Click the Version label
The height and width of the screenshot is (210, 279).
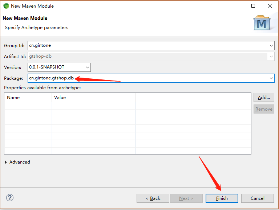[x=12, y=67]
